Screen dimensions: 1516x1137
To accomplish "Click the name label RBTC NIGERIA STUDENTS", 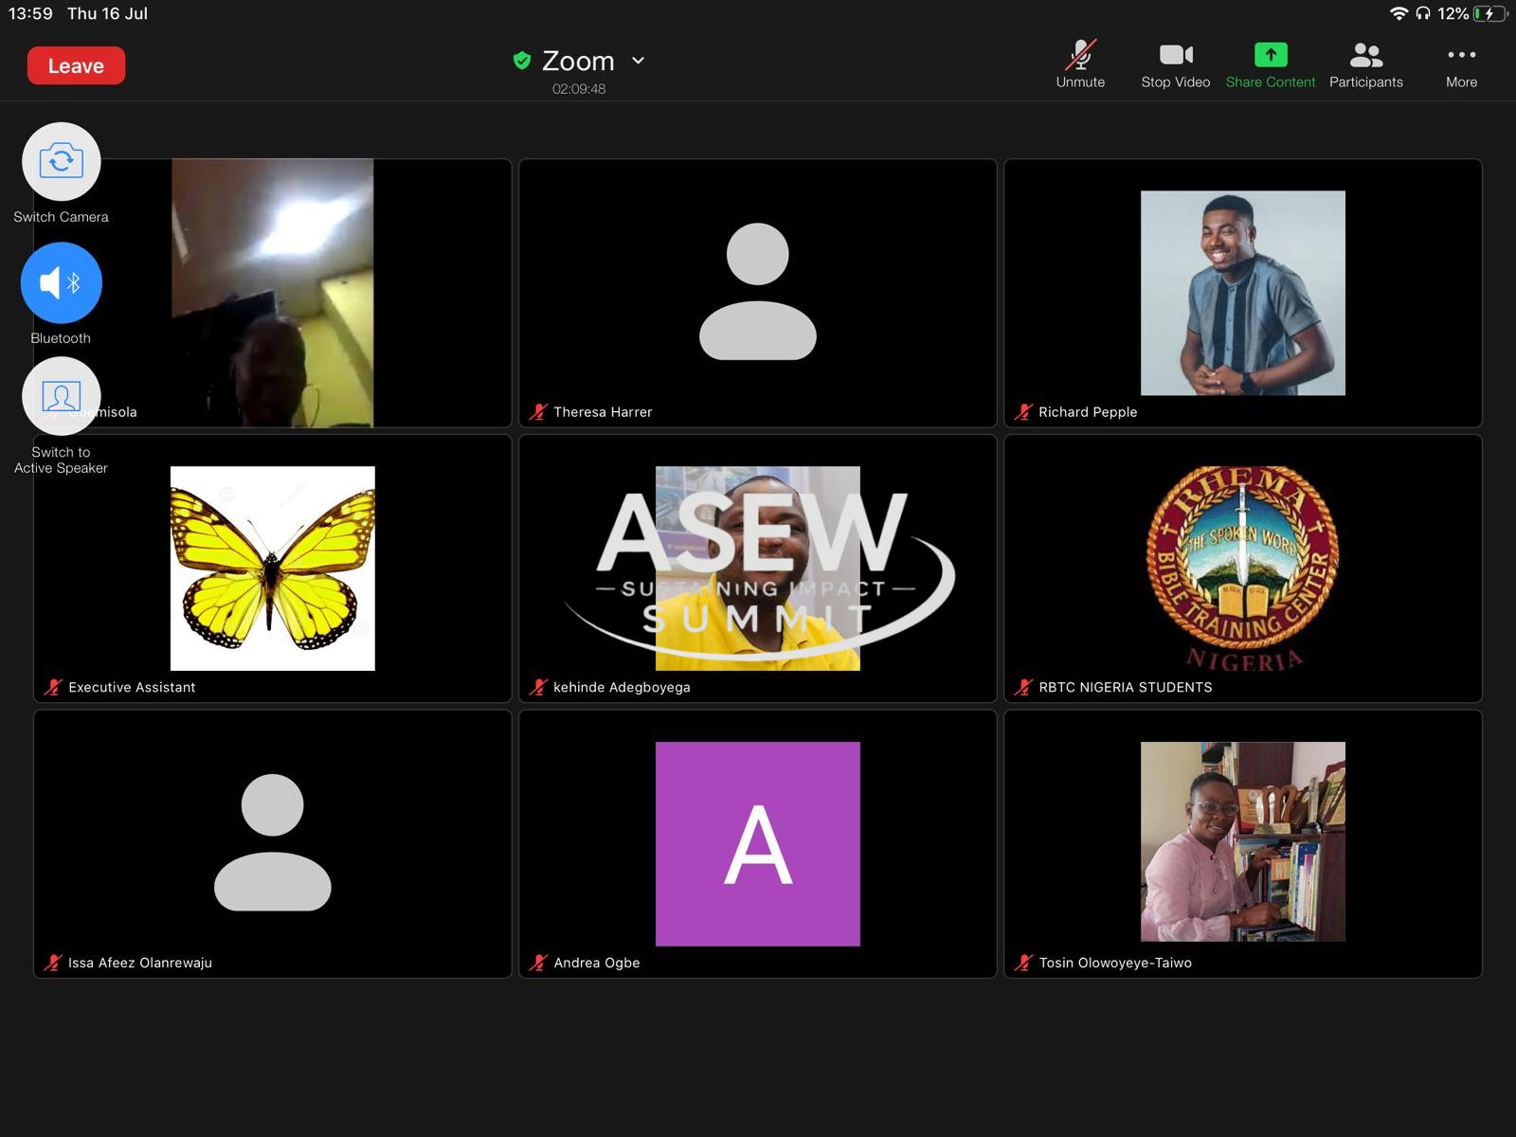I will 1126,687.
